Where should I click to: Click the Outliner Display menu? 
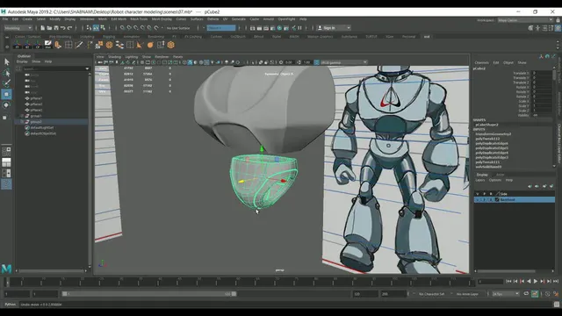[x=22, y=61]
